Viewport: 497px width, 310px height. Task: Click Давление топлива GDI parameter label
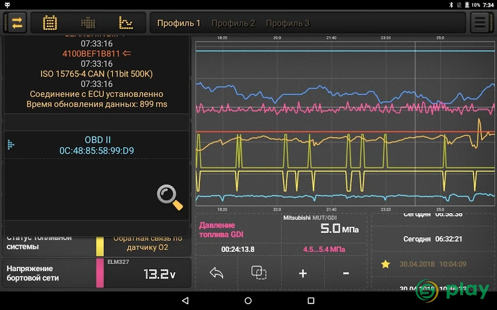221,230
